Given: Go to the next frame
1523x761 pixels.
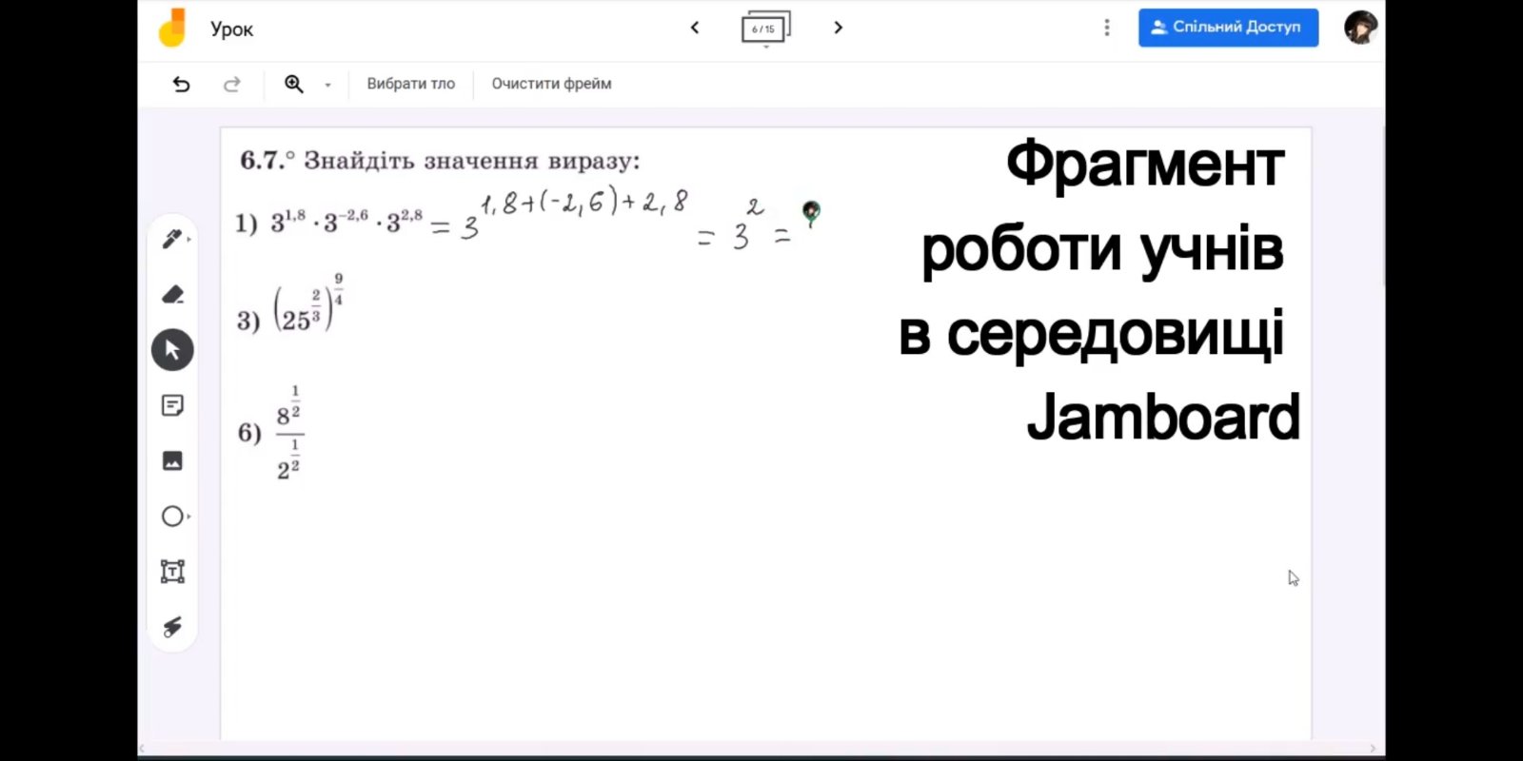Looking at the screenshot, I should pos(838,28).
